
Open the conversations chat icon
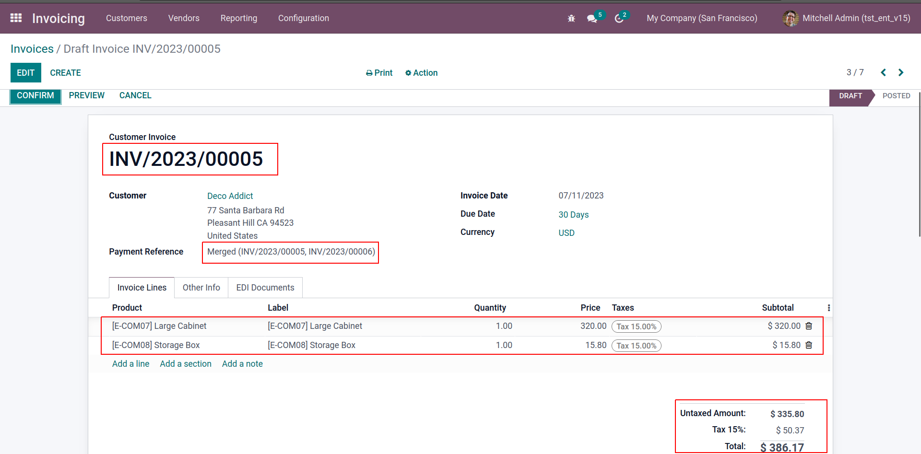(592, 18)
